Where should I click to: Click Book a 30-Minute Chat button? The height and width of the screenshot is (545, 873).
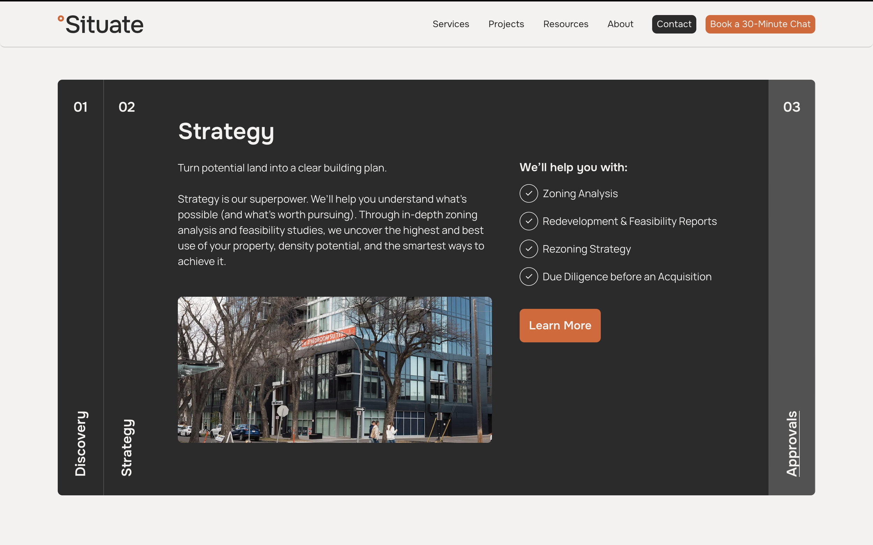[x=760, y=24]
